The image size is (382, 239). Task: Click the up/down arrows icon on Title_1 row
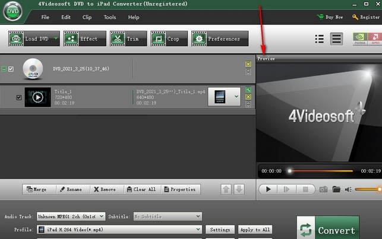pyautogui.click(x=248, y=104)
